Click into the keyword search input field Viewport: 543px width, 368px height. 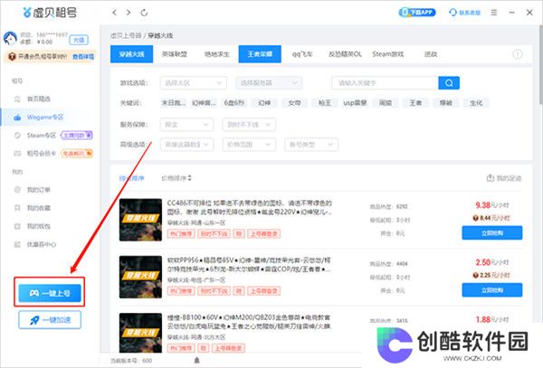coord(385,83)
